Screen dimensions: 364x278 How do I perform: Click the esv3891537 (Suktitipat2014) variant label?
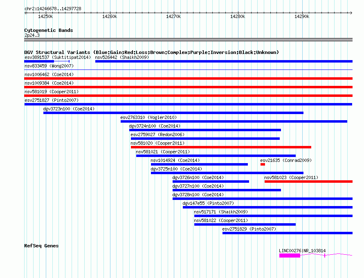58,57
